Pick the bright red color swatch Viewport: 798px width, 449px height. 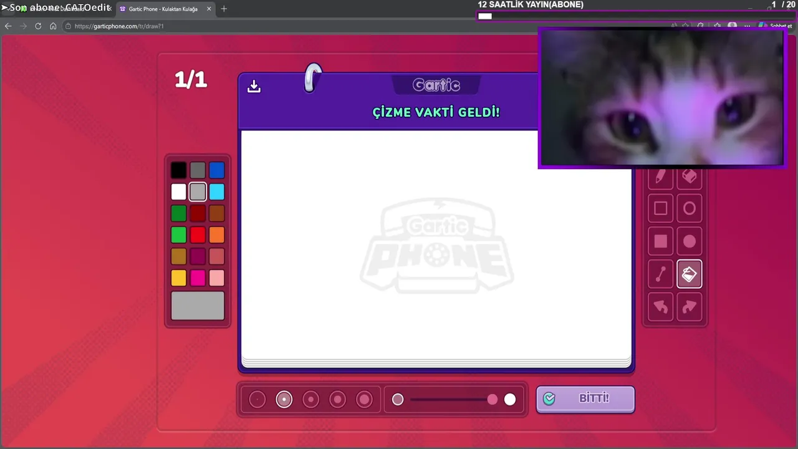click(x=198, y=235)
